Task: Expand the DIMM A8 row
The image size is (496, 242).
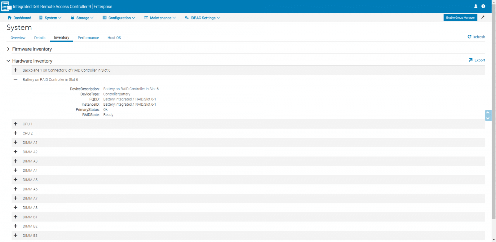Action: click(x=15, y=207)
